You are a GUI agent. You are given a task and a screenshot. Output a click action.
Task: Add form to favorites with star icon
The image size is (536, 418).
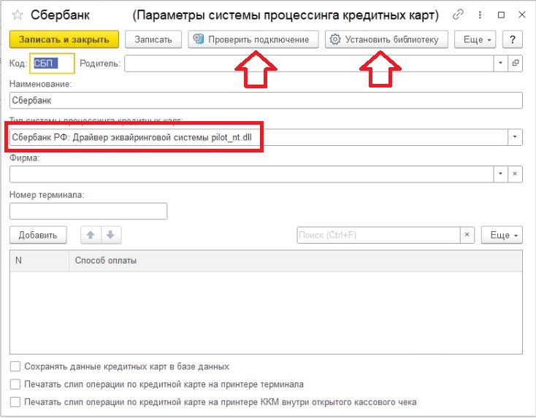coord(17,15)
